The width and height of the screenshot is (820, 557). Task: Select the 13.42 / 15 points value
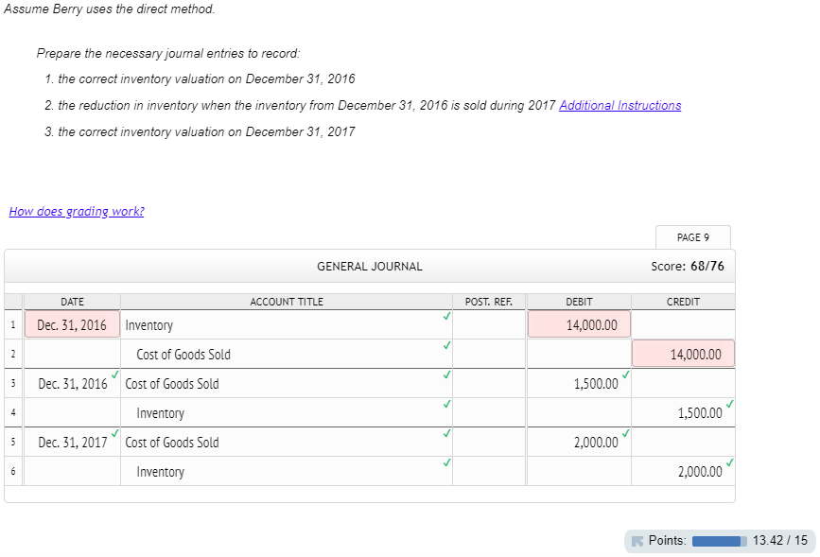pos(779,540)
